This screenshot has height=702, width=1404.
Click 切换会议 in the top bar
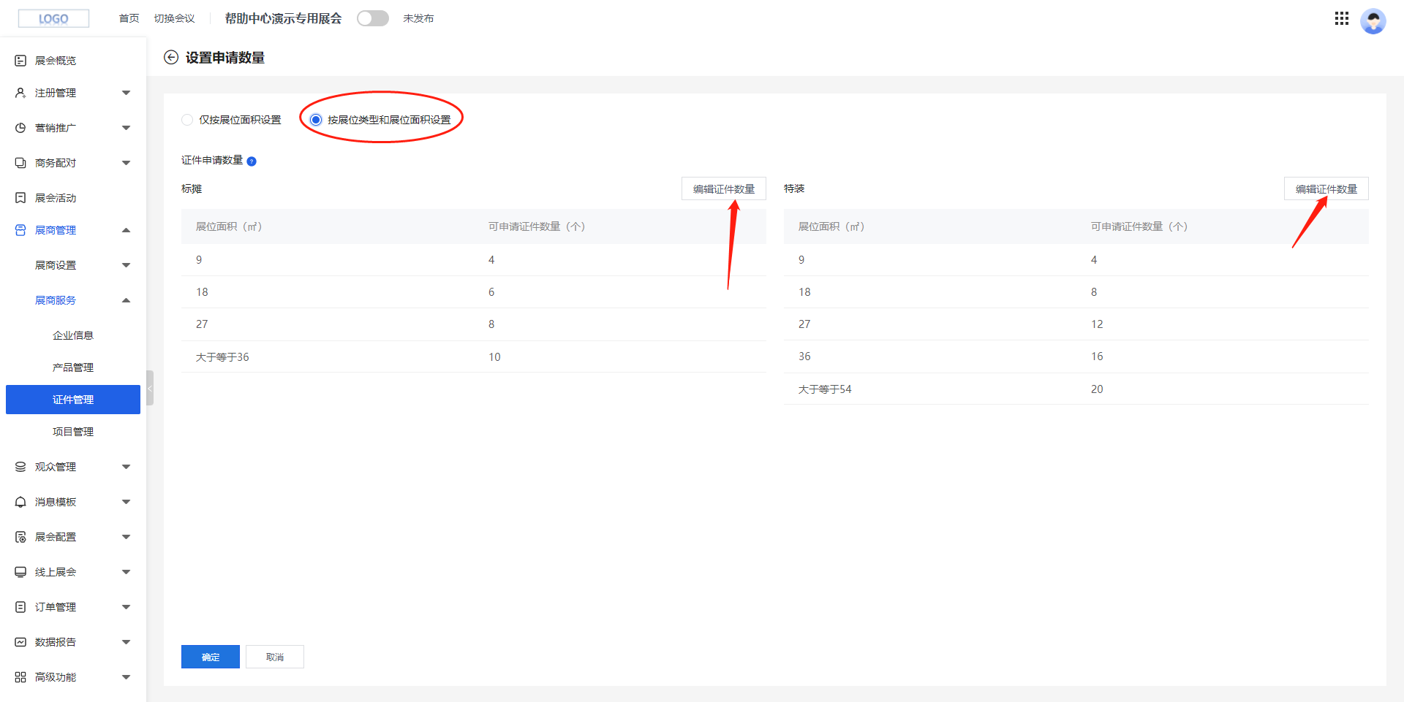coord(174,18)
